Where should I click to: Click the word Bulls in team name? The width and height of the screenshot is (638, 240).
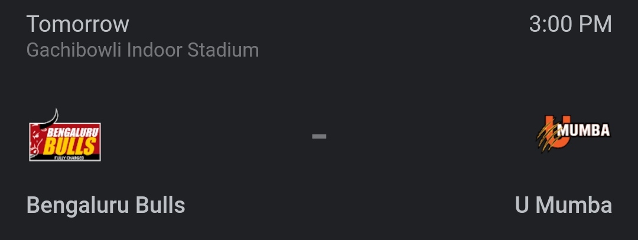[160, 205]
